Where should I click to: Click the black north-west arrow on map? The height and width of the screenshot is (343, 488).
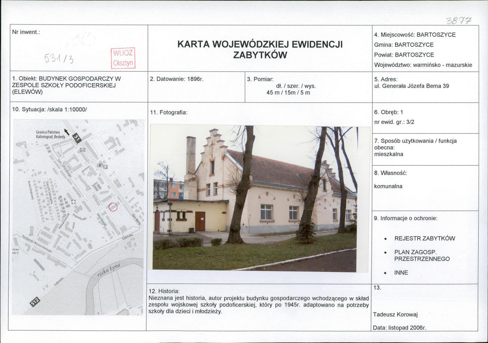pos(67,132)
